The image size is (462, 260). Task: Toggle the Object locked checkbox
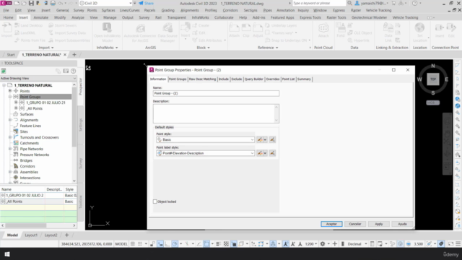(155, 201)
